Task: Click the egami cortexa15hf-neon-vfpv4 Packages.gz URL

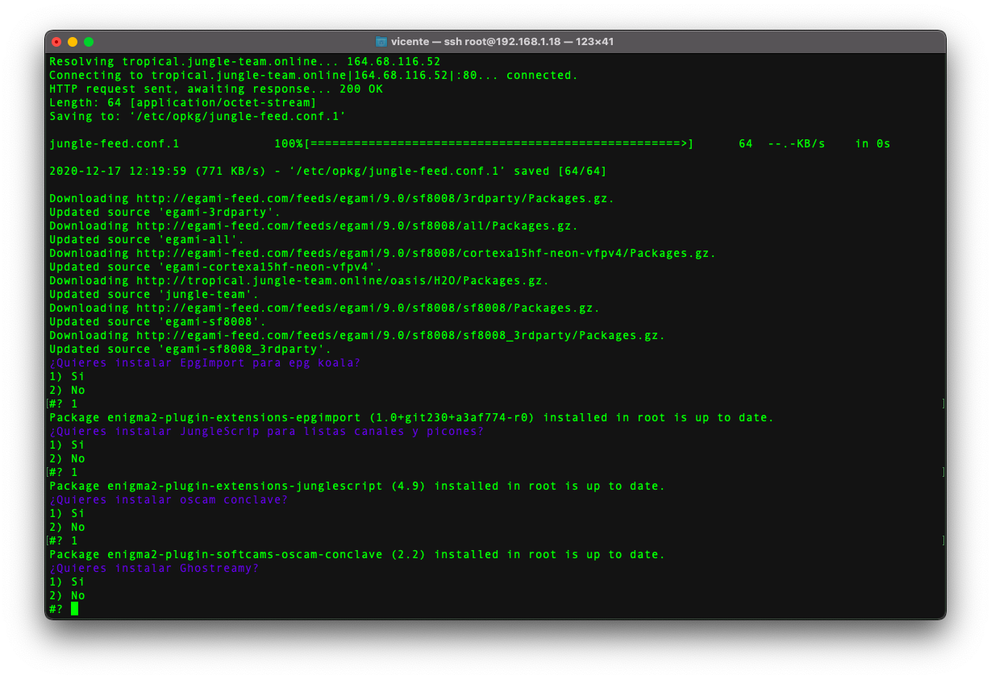Action: click(x=425, y=254)
